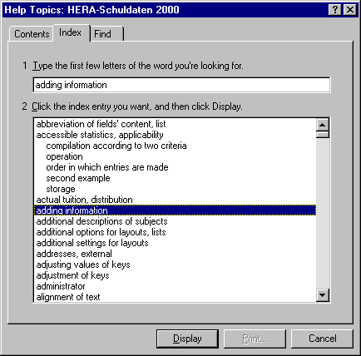Switch to the Contents tab
The width and height of the screenshot is (361, 356).
[32, 34]
